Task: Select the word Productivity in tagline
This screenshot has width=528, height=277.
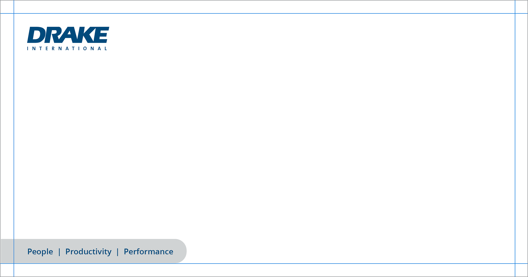Action: pyautogui.click(x=88, y=252)
